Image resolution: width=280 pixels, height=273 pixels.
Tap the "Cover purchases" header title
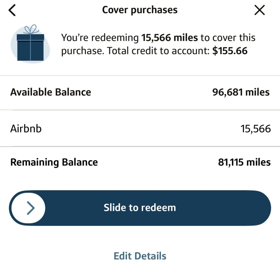click(140, 10)
